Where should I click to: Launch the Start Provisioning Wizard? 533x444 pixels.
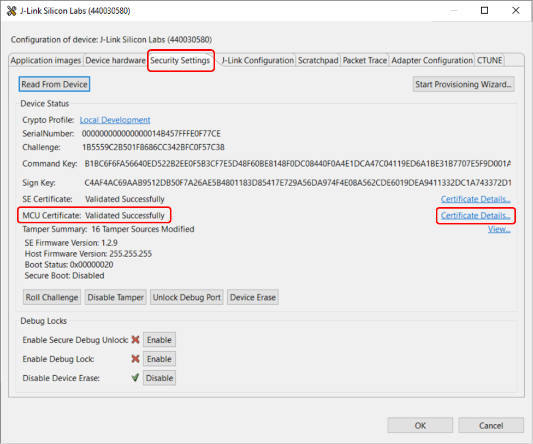[463, 84]
